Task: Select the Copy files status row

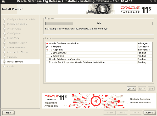Action: click(99, 50)
